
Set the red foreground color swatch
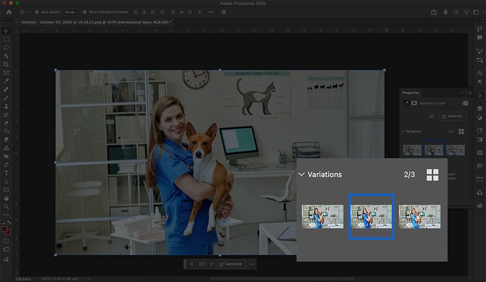(4, 229)
